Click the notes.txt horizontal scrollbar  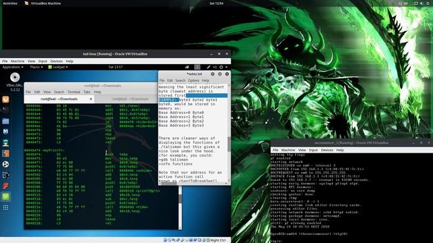[x=192, y=183]
